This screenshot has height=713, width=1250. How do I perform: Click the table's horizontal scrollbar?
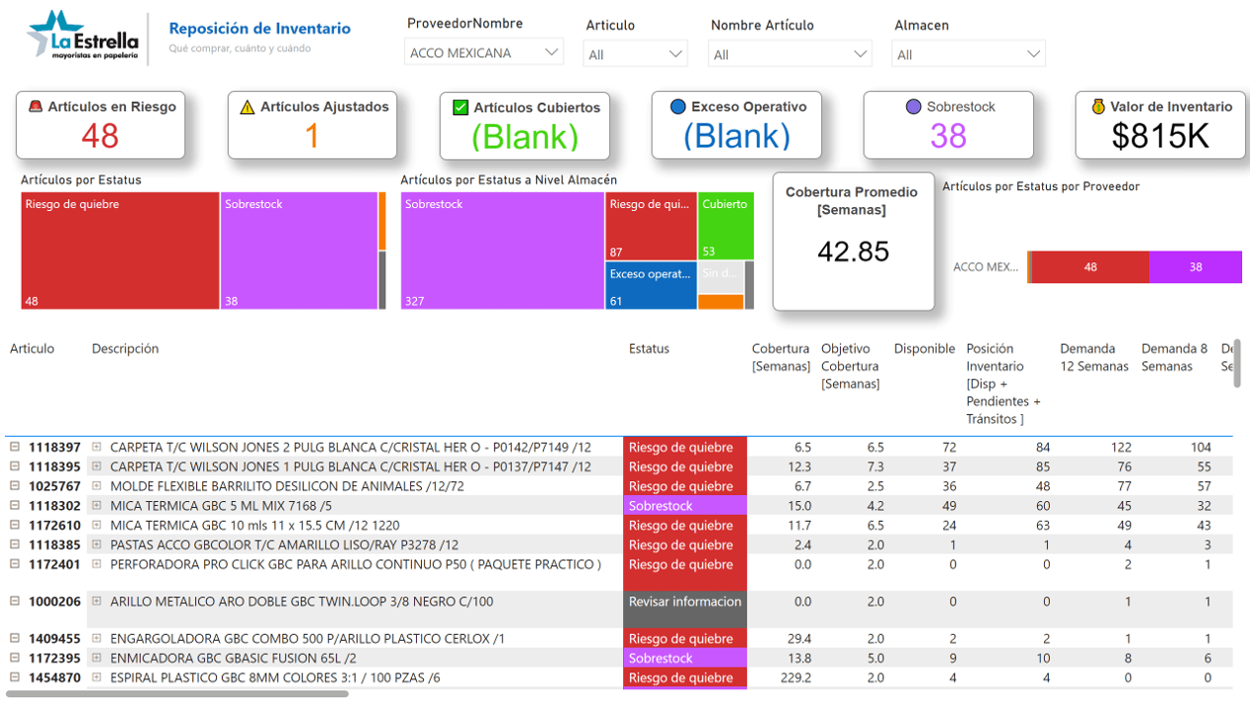click(177, 693)
